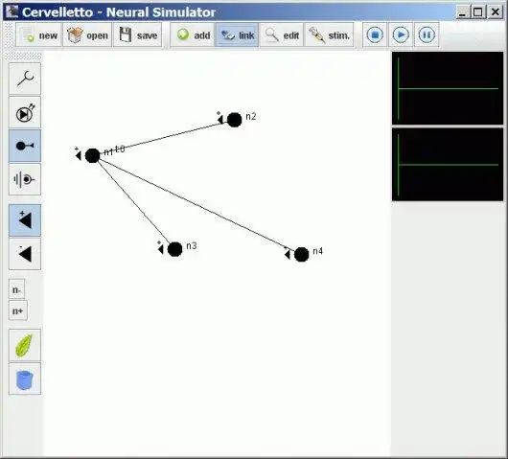Click the synapse triangle left of n1
This screenshot has height=459, width=508.
78,156
